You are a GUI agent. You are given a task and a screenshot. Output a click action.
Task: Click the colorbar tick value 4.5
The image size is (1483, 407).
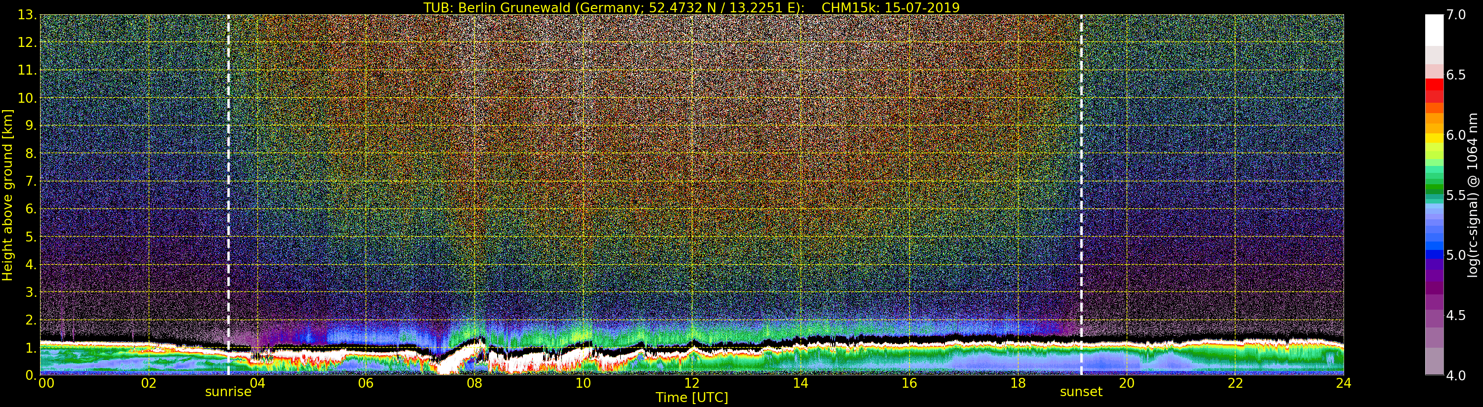click(1456, 315)
